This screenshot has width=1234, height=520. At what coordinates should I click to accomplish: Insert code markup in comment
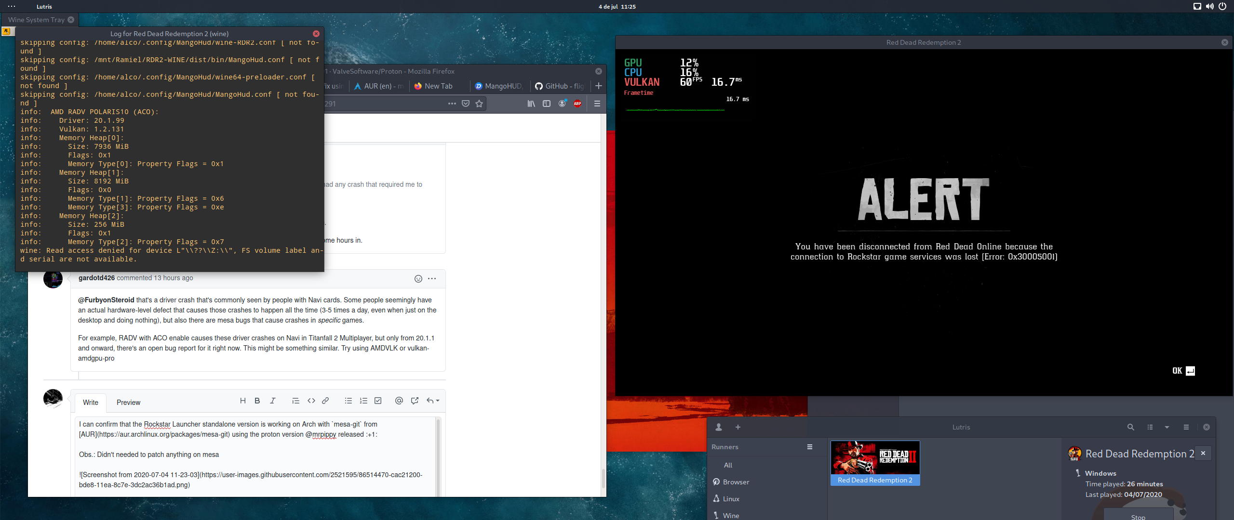tap(311, 401)
